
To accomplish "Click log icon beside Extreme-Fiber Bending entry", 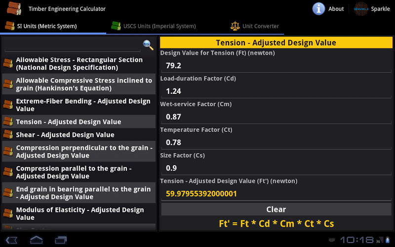I will click(8, 105).
